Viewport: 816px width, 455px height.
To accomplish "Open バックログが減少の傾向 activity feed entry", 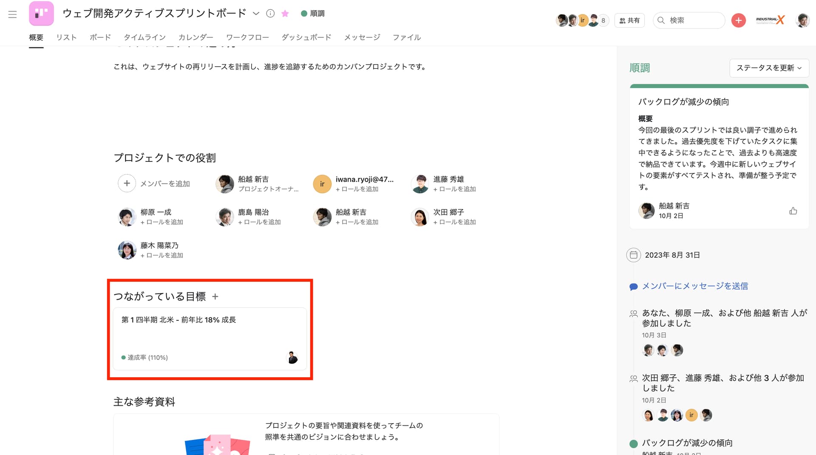I will click(687, 443).
